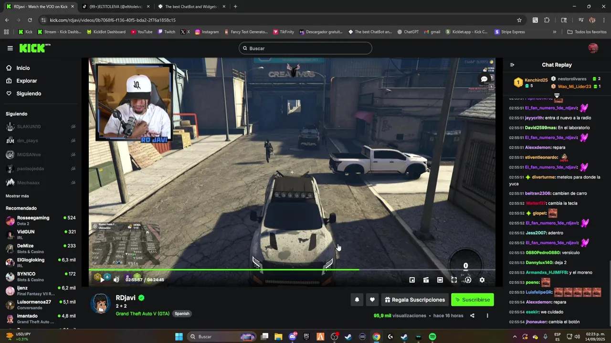Enter fullscreen mode
The width and height of the screenshot is (611, 343).
tap(454, 280)
